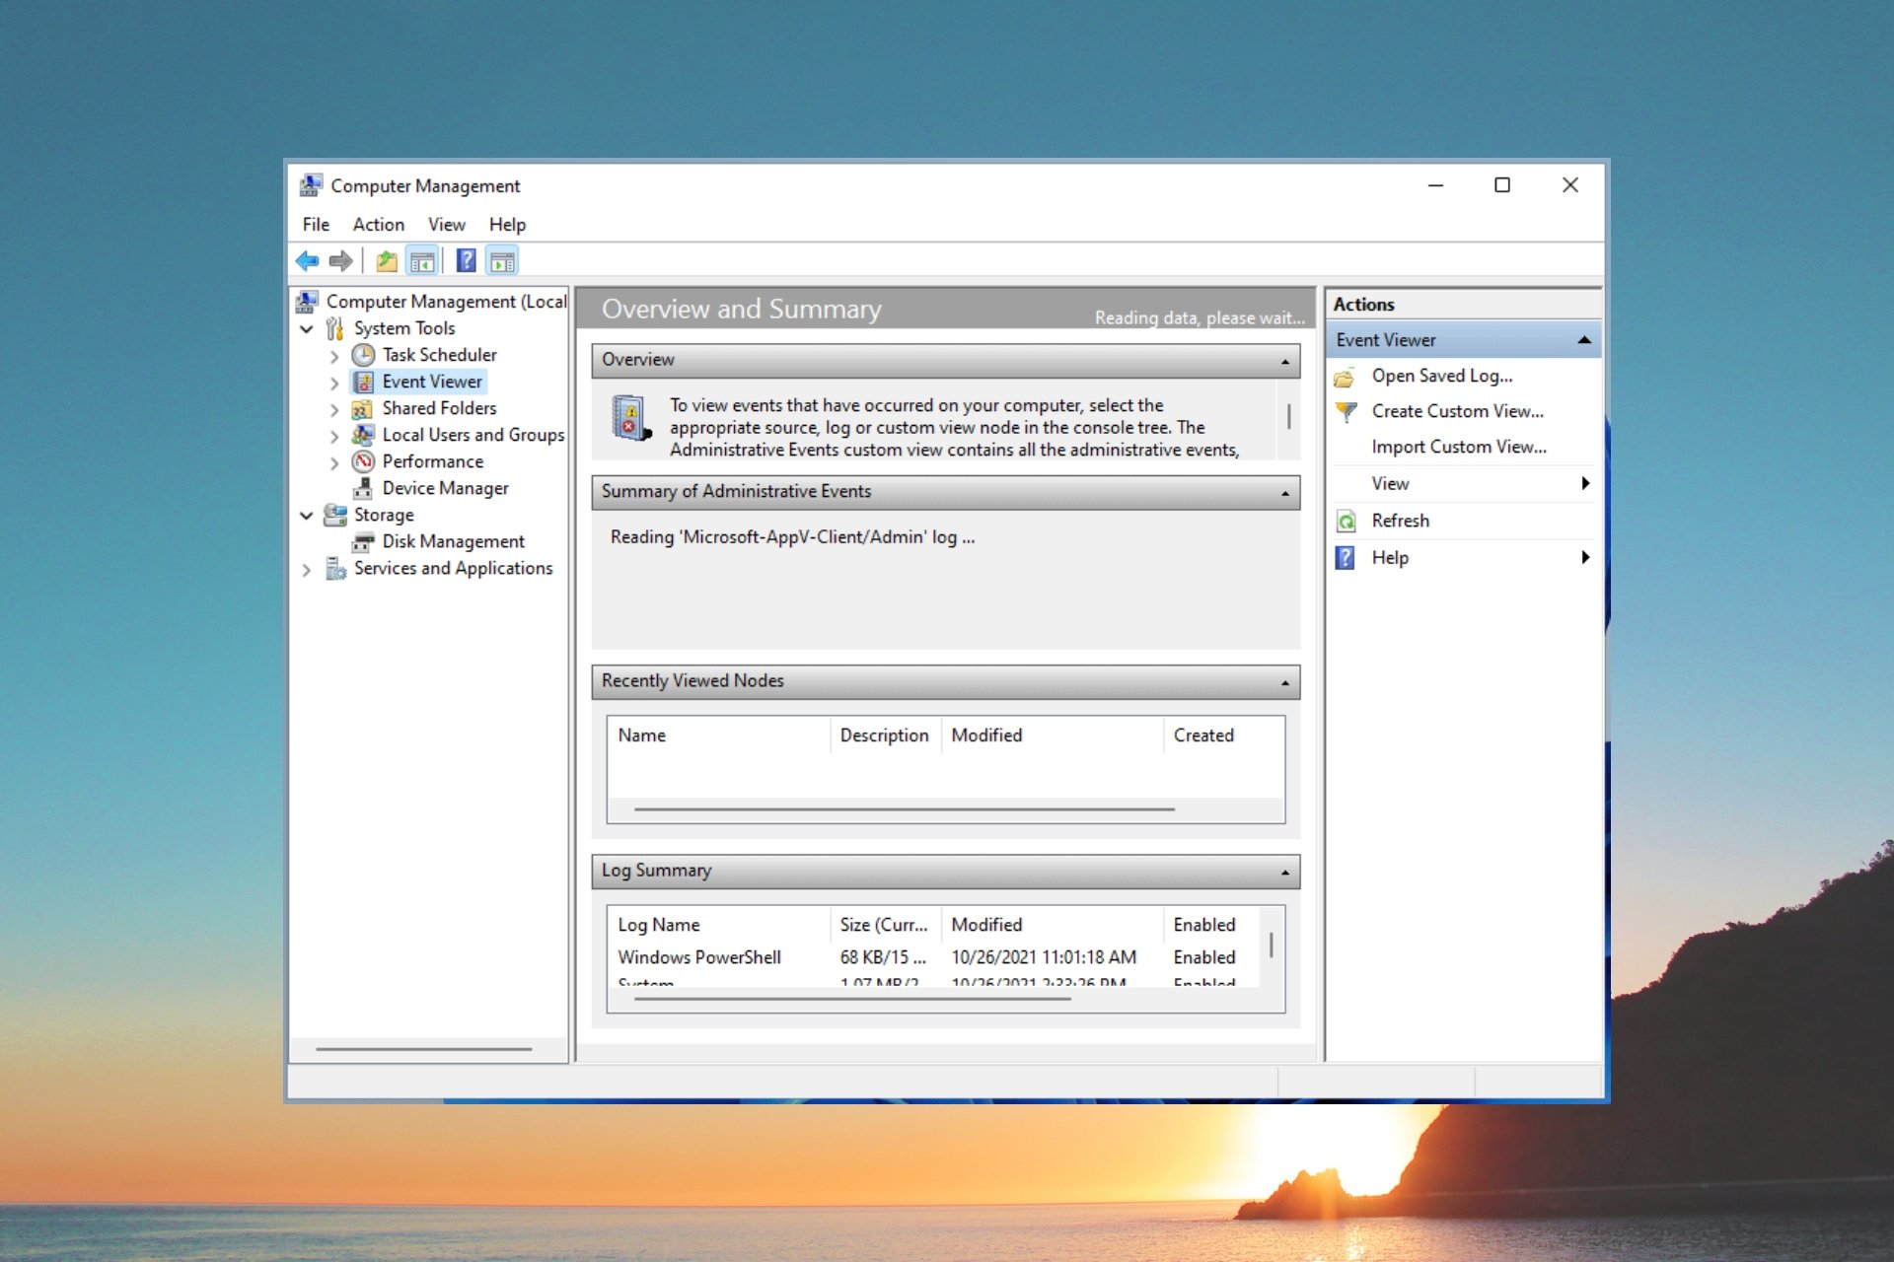The height and width of the screenshot is (1262, 1894).
Task: Click the Name column header
Action: click(x=719, y=736)
